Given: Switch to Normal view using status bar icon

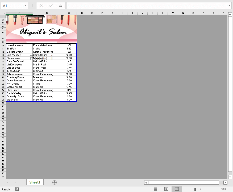Looking at the screenshot, I should 155,189.
